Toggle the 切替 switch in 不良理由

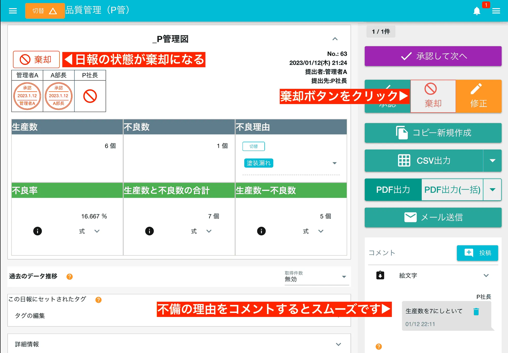(254, 146)
